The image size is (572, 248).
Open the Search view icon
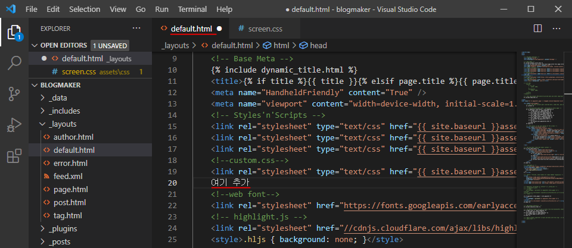click(x=14, y=63)
